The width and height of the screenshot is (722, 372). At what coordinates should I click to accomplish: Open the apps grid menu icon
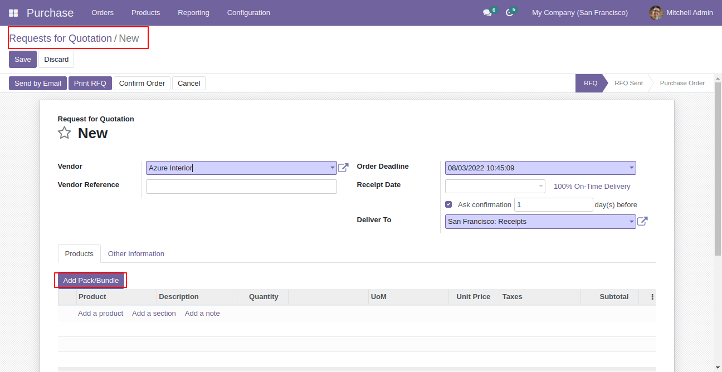13,13
